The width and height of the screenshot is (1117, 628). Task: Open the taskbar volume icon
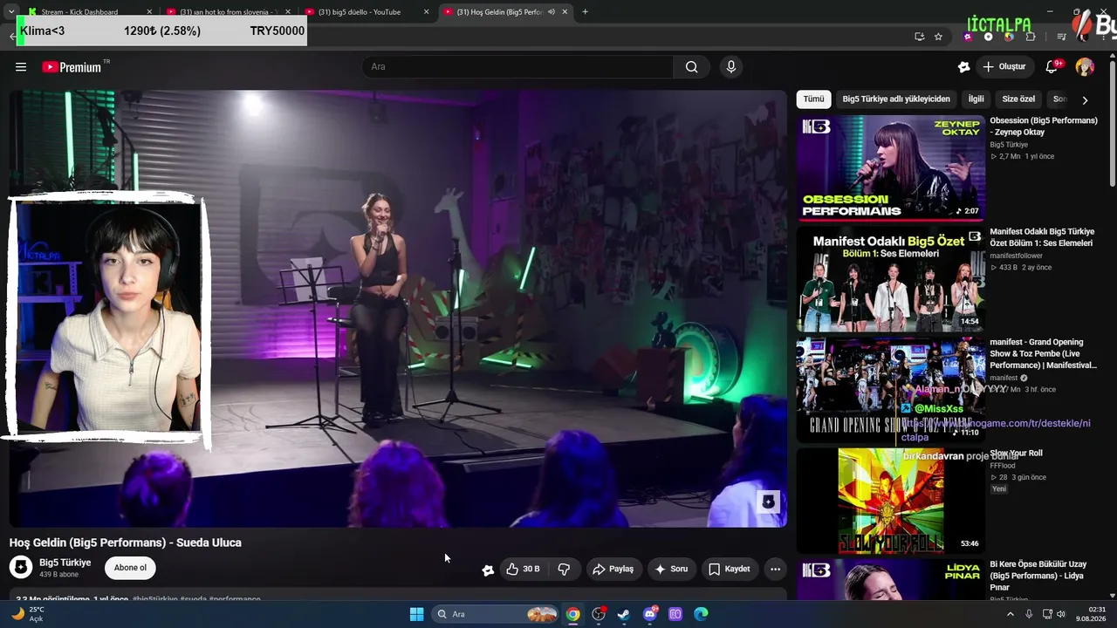(x=1061, y=614)
